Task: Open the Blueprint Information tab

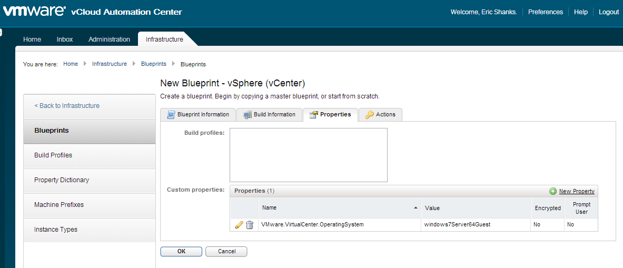Action: point(198,114)
